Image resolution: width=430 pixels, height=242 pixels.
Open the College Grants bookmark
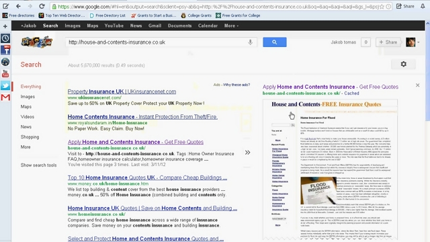[x=196, y=15]
